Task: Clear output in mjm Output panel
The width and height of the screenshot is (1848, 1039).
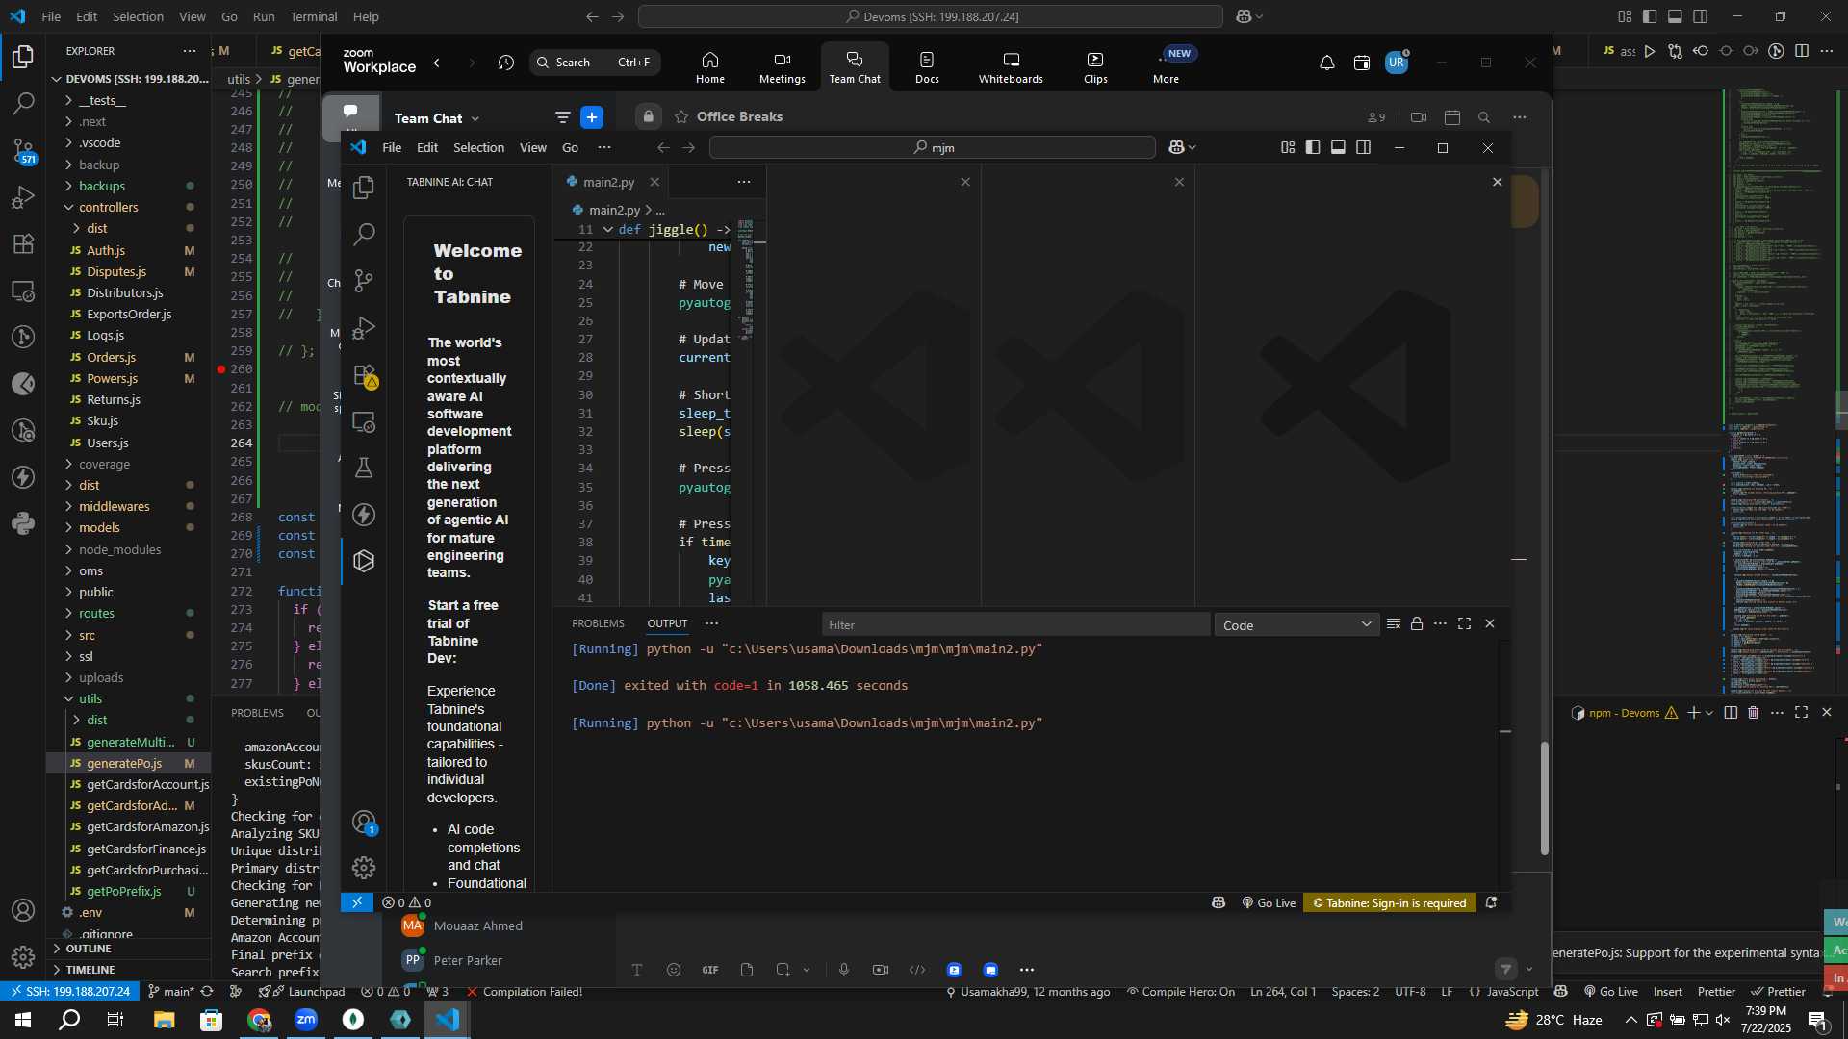Action: [1393, 624]
